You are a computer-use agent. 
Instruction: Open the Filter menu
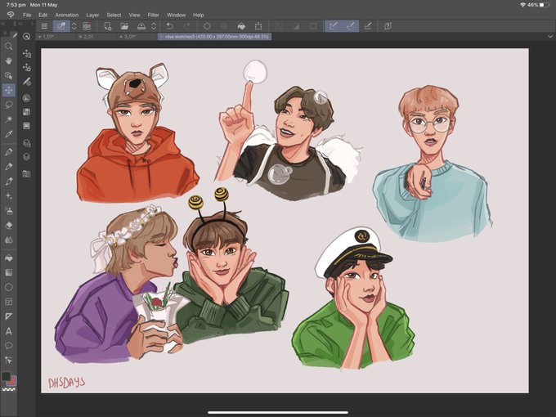tap(153, 16)
